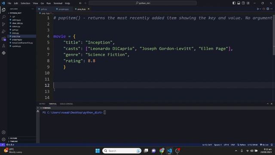Screen dimensions: 275x155
Task: Switch to the DEBUG CONSOLE panel tab
Action: (x=66, y=104)
